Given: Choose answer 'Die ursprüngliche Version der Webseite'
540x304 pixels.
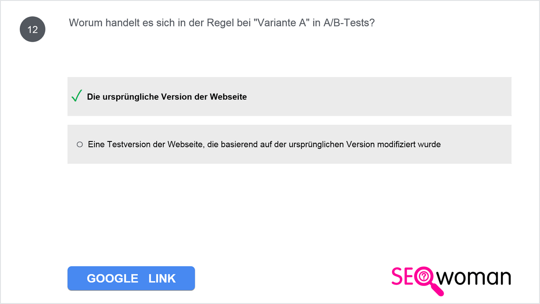Looking at the screenshot, I should [x=167, y=97].
